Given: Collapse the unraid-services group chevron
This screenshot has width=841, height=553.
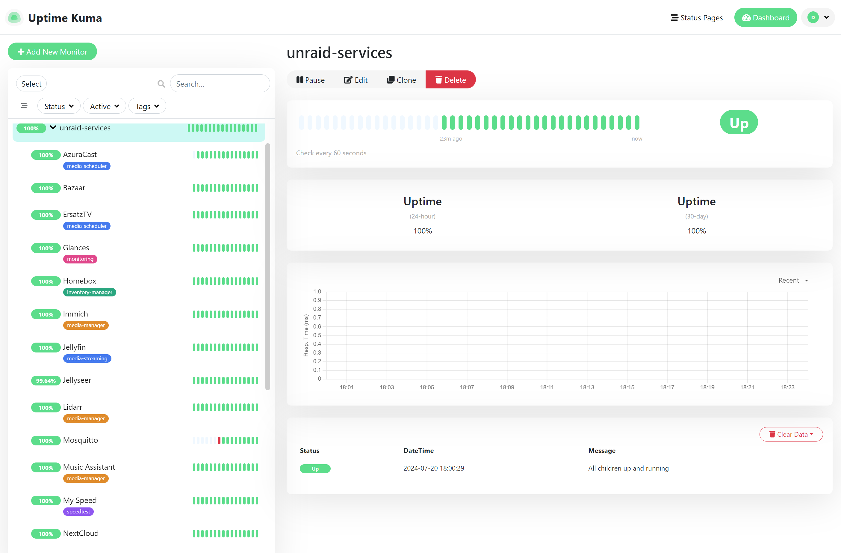Looking at the screenshot, I should pyautogui.click(x=53, y=128).
